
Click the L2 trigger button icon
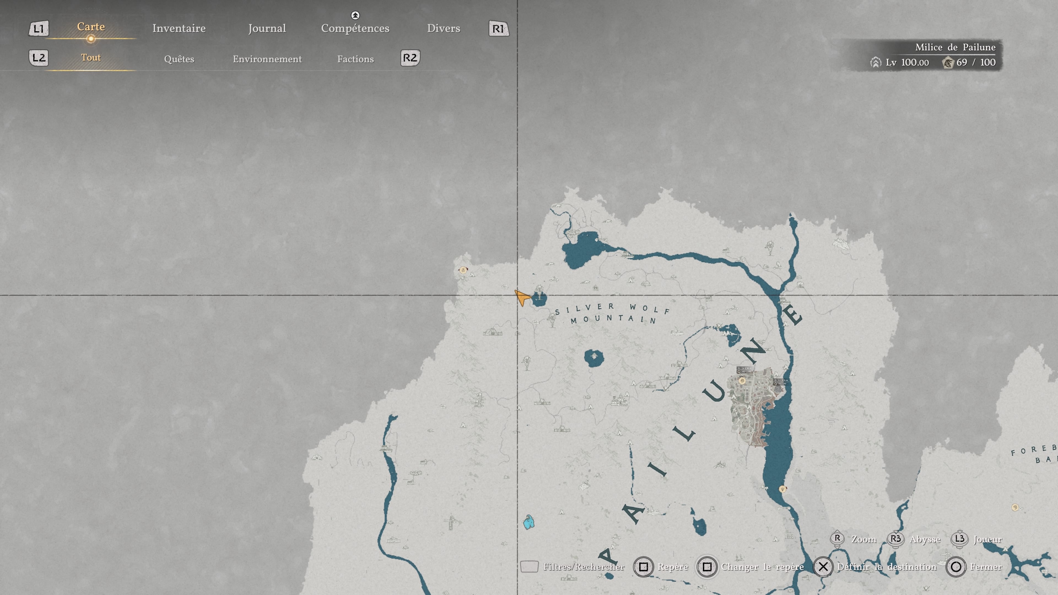click(39, 58)
